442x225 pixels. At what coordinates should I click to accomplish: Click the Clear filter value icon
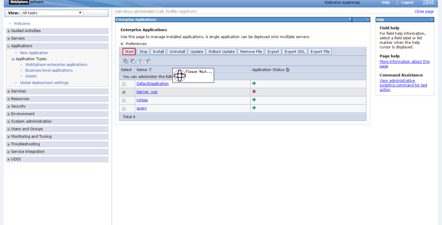click(147, 61)
